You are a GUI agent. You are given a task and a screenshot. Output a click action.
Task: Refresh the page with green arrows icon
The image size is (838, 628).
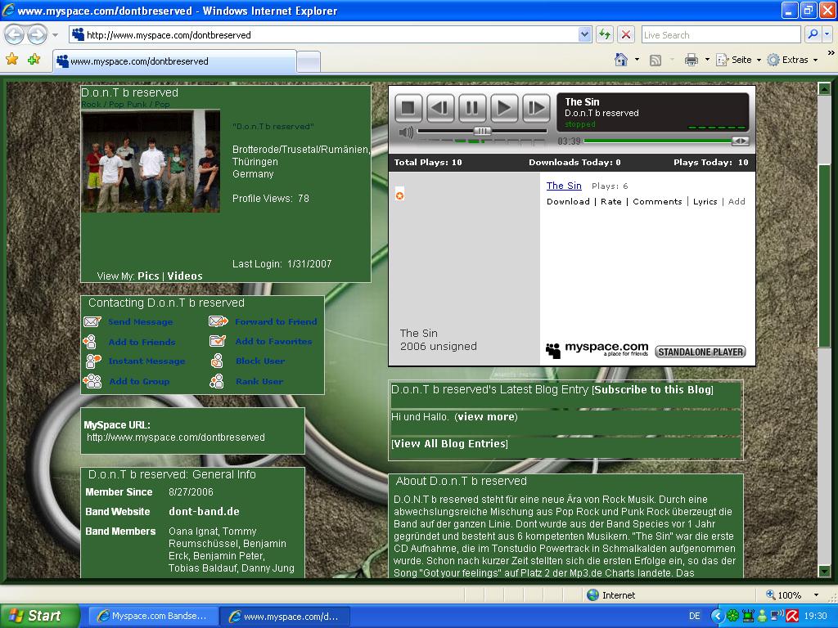click(x=605, y=34)
